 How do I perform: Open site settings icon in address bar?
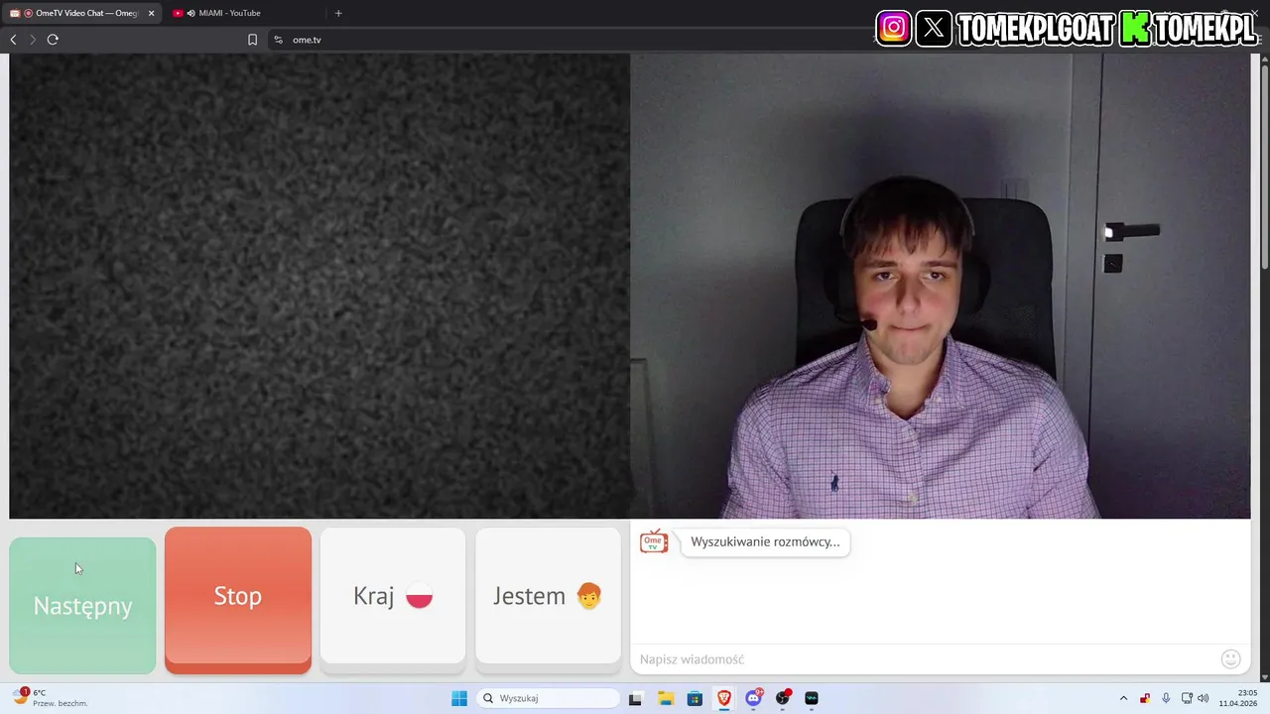[278, 40]
